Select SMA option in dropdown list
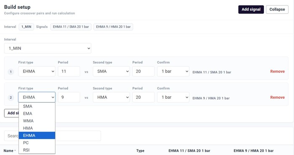 tap(37, 106)
